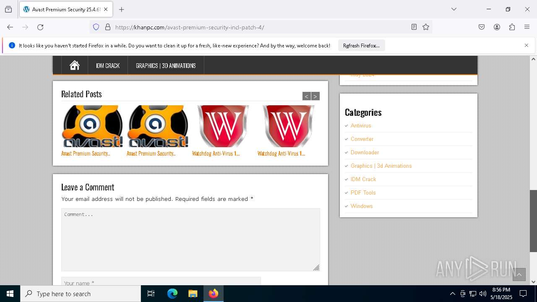Open Firefox account icon
537x302 pixels.
point(497,27)
